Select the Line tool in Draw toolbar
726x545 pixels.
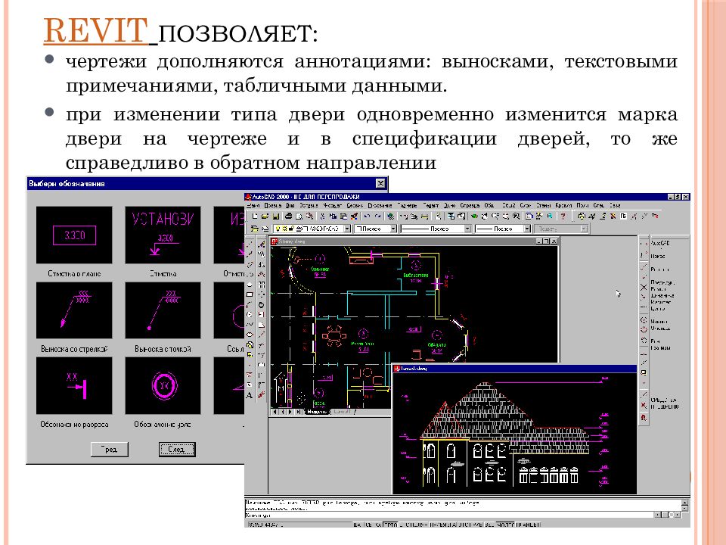(x=250, y=244)
